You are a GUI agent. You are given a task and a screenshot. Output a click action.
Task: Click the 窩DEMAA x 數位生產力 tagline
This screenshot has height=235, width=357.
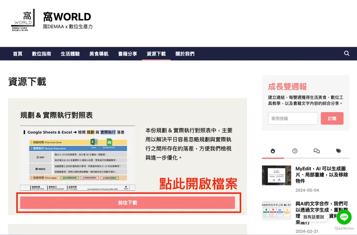pos(68,26)
